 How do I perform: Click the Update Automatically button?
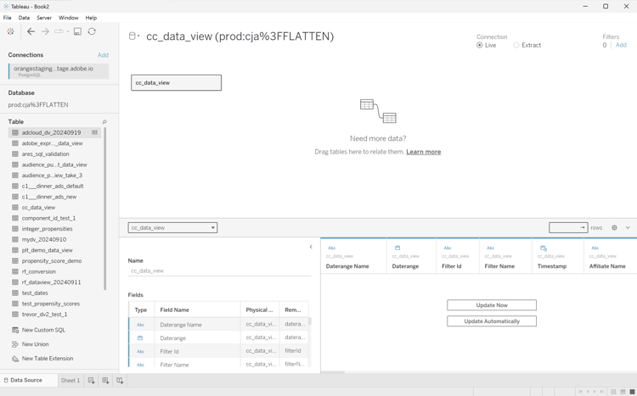(x=492, y=321)
